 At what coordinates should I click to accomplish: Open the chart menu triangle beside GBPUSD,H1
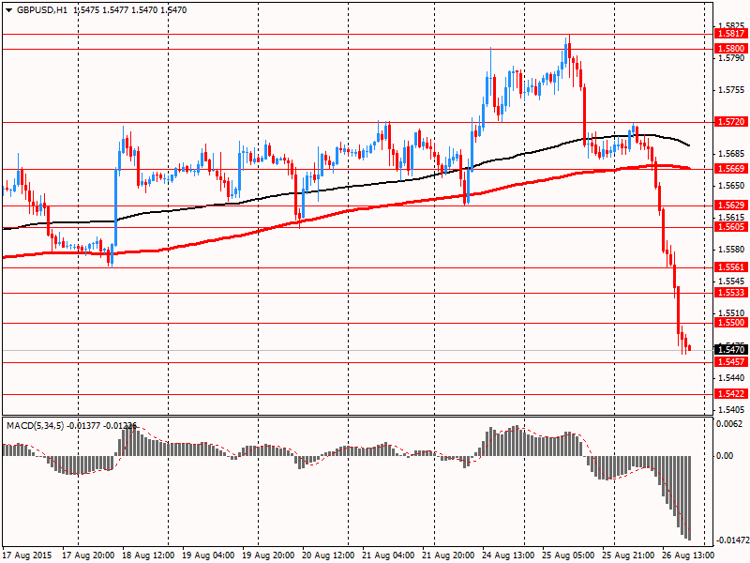[x=8, y=10]
